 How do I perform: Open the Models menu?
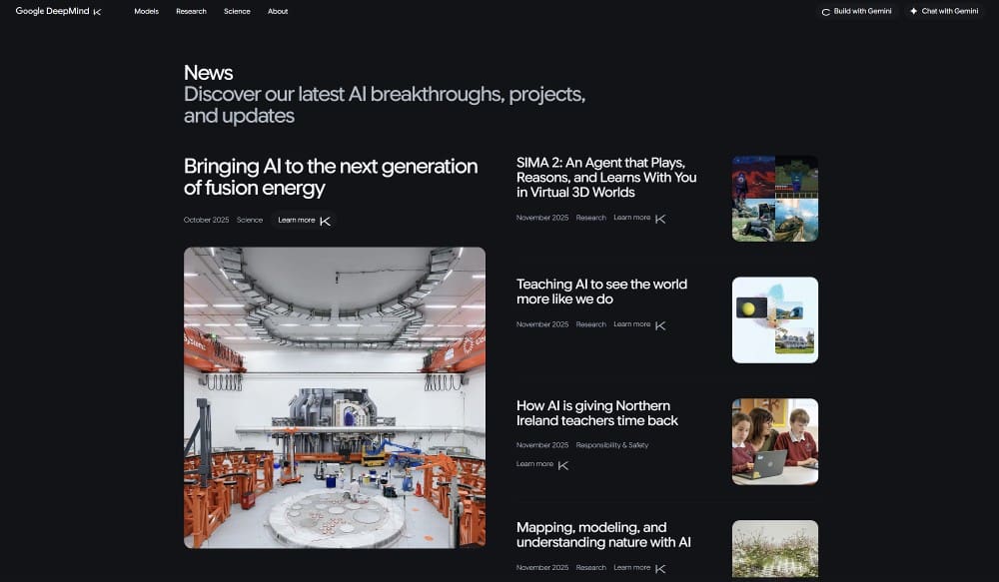(x=146, y=11)
